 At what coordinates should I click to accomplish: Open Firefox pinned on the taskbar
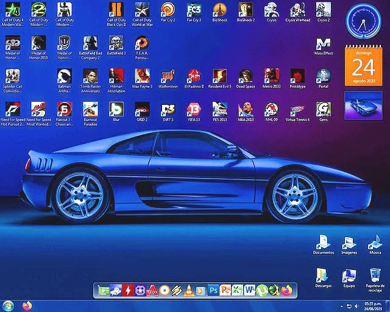[27, 306]
